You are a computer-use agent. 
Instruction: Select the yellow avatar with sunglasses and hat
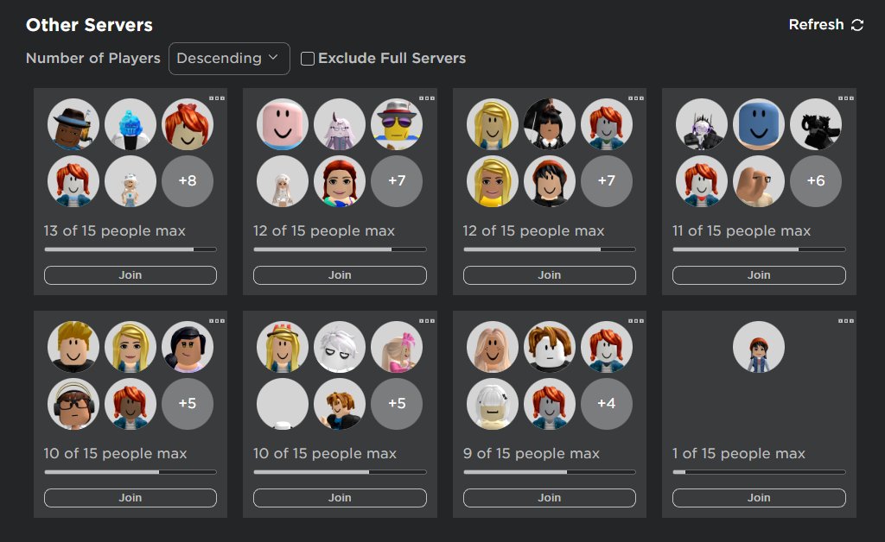click(x=396, y=124)
